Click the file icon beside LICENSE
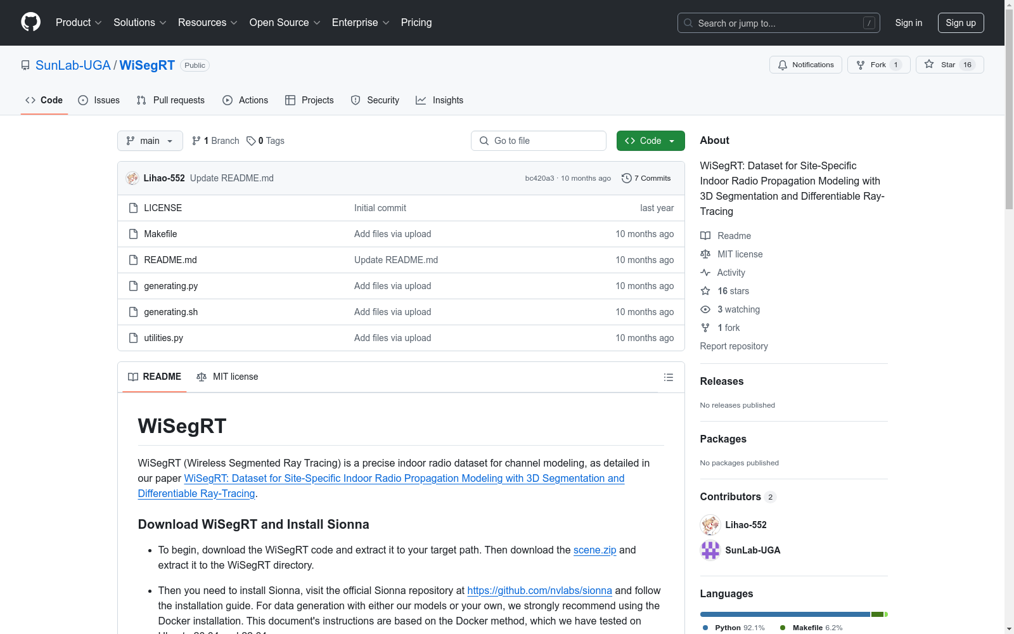This screenshot has height=634, width=1014. (x=133, y=208)
